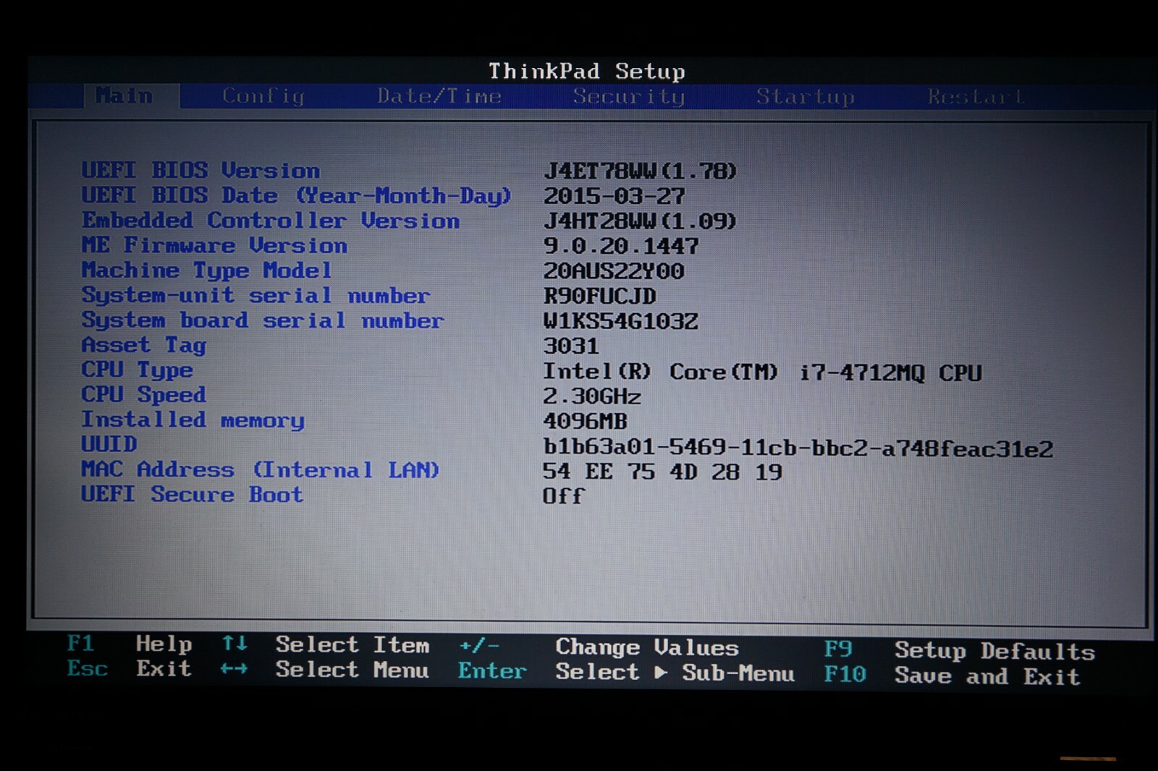Select the Machine Type Model label

[206, 271]
